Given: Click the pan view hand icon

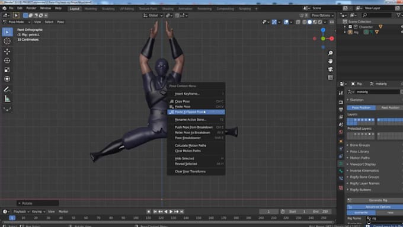Looking at the screenshot, I should pos(330,61).
